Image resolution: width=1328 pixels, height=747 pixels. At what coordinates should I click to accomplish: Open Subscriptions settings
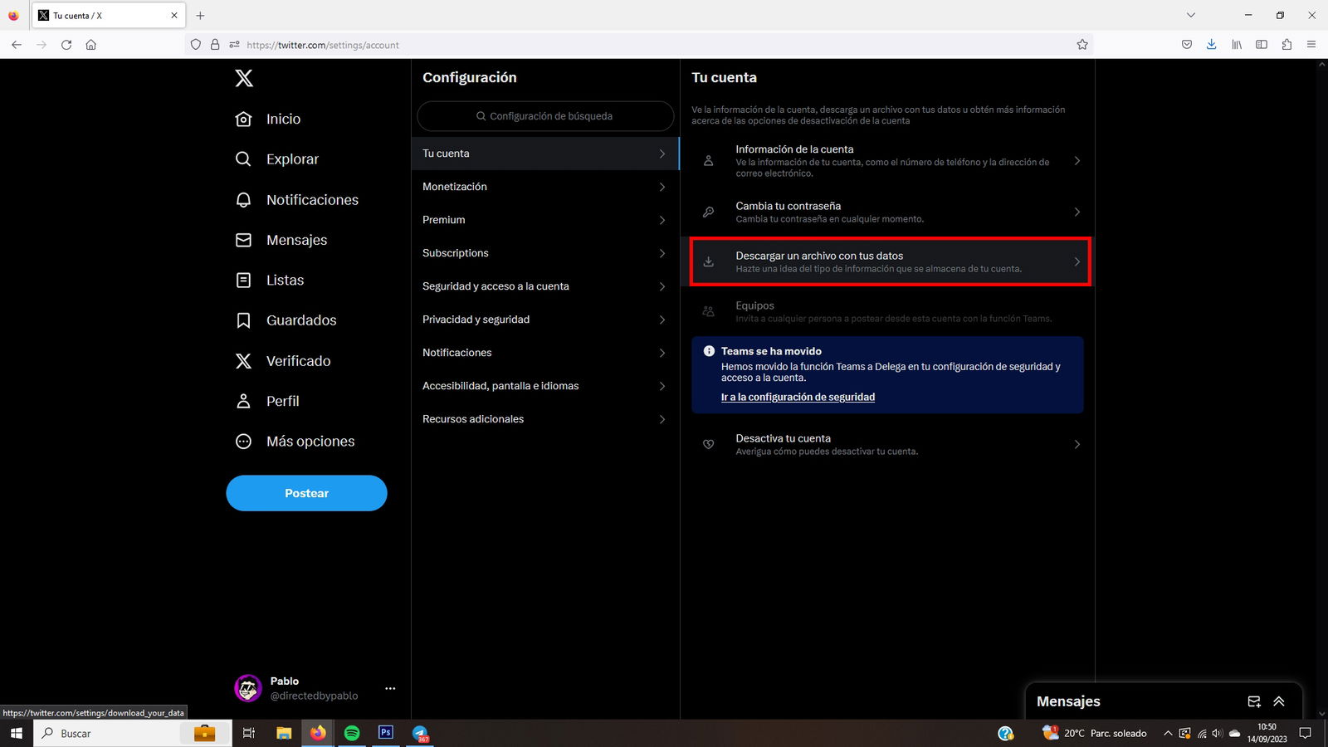(545, 253)
